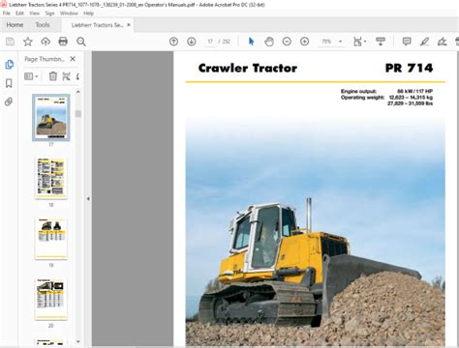Toggle the Attachments paperclip panel
The height and width of the screenshot is (348, 459).
tap(9, 101)
